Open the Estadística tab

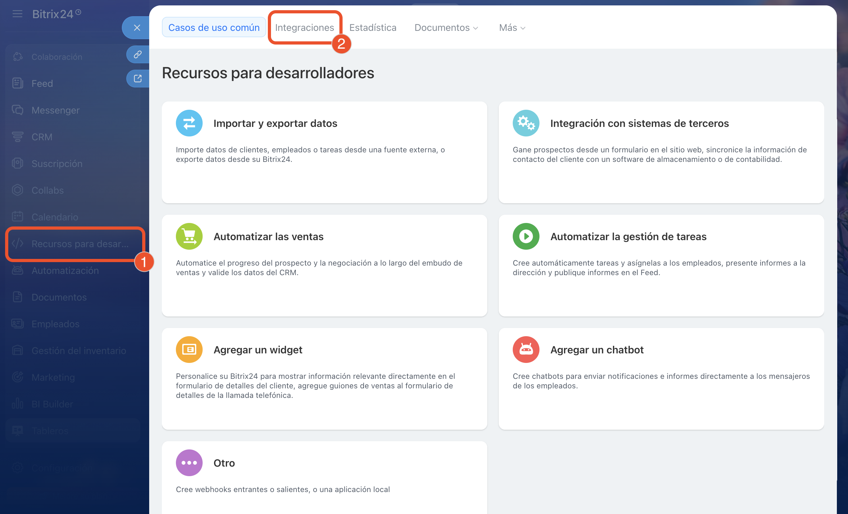373,28
